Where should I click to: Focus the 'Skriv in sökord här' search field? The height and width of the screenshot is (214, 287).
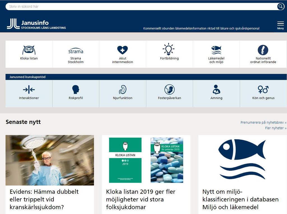click(x=141, y=7)
